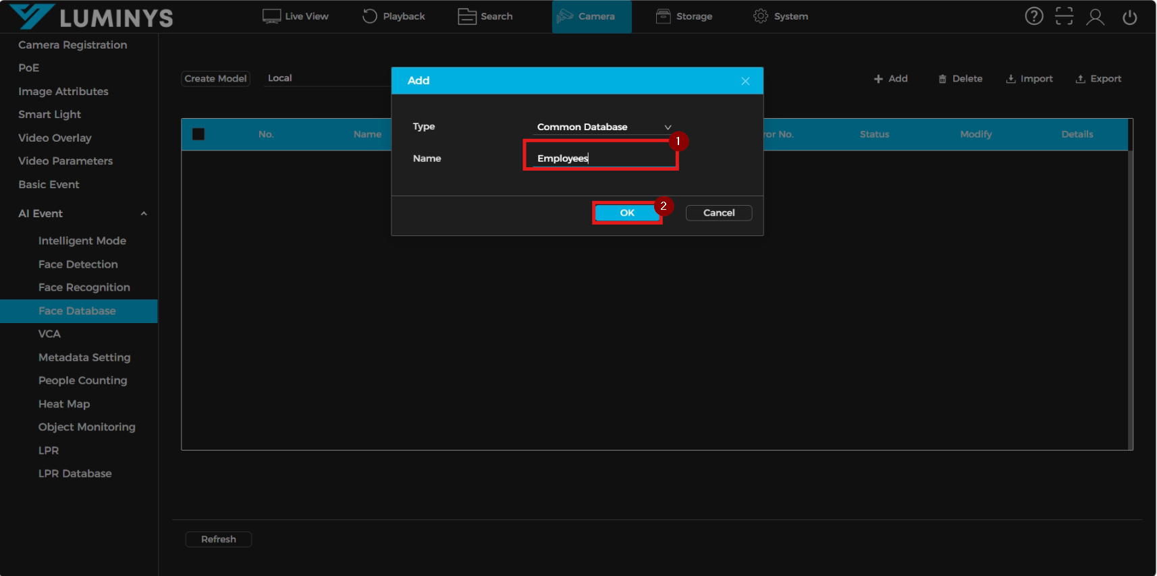
Task: Click the Export toolbar icon
Action: [x=1080, y=79]
